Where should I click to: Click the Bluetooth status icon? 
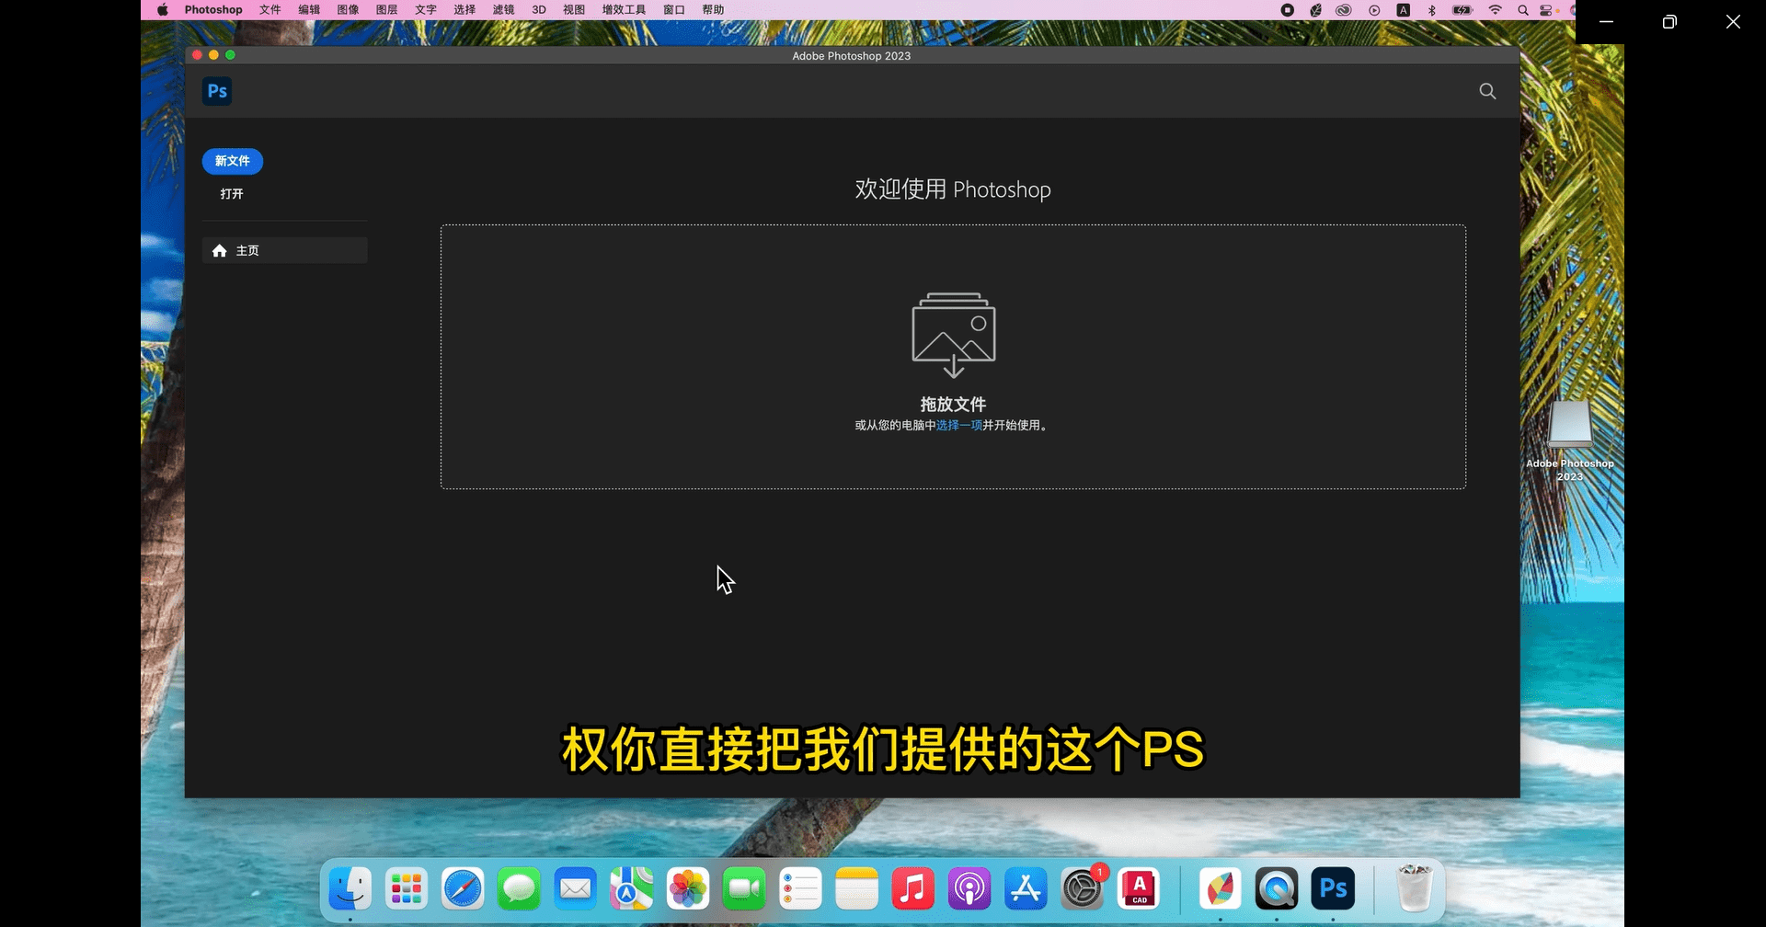coord(1431,10)
